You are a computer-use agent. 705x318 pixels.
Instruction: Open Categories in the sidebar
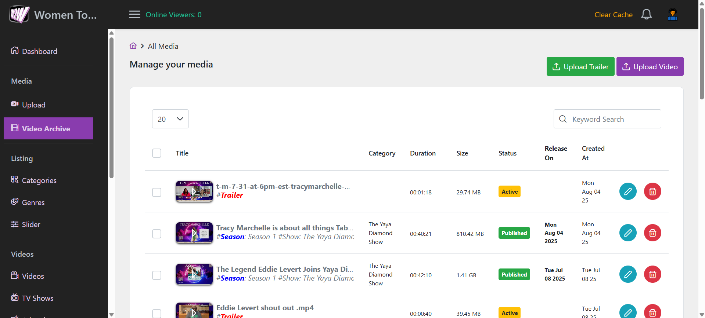(48, 180)
